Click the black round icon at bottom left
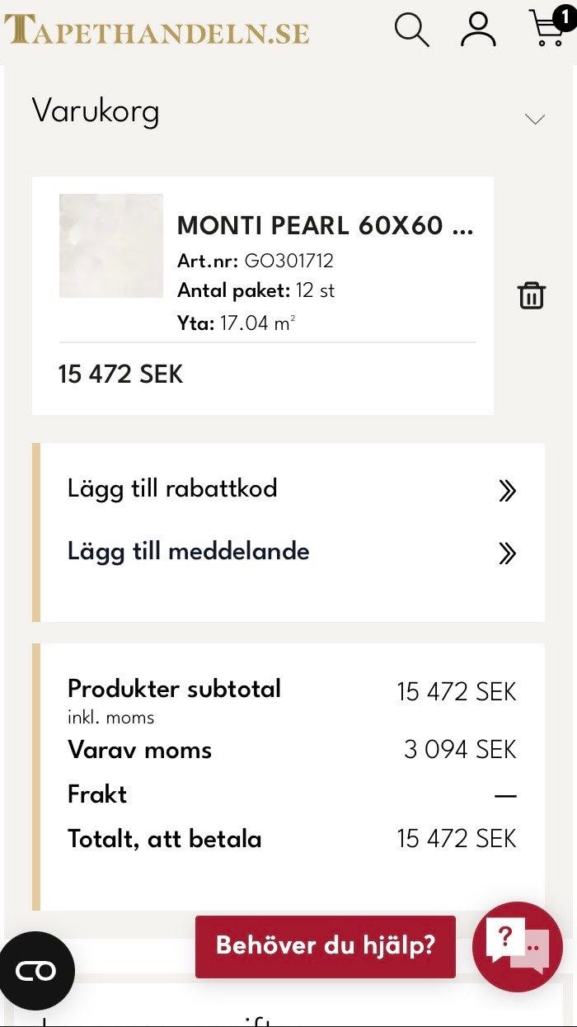Viewport: 577px width, 1027px height. coord(37,971)
